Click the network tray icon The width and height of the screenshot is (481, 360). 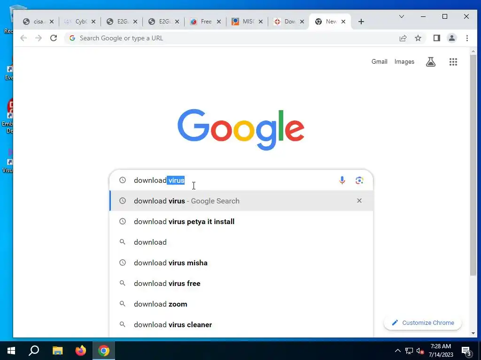pos(409,351)
